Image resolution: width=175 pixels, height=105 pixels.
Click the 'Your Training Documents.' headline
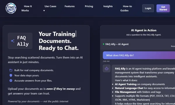point(57,37)
